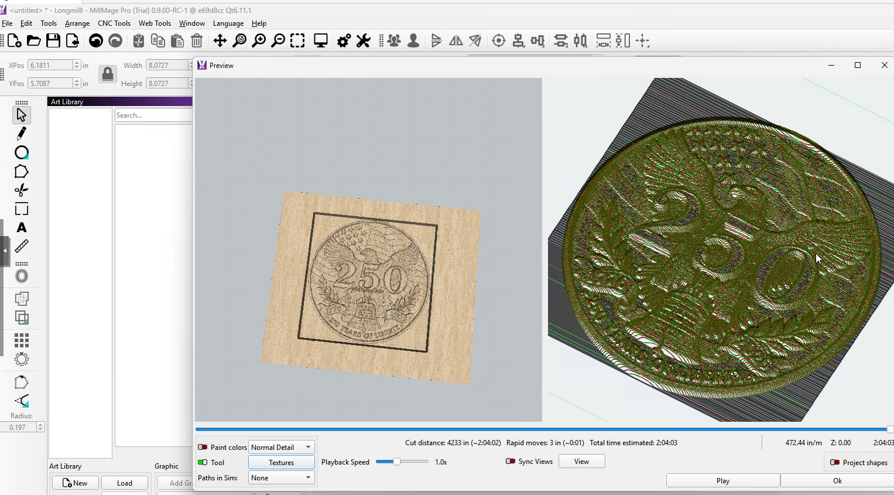Open the Edit menu
The height and width of the screenshot is (495, 894).
[x=26, y=23]
